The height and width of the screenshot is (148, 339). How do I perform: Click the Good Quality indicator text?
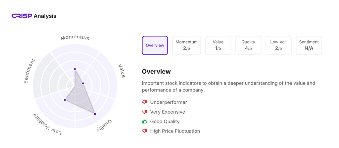(165, 122)
